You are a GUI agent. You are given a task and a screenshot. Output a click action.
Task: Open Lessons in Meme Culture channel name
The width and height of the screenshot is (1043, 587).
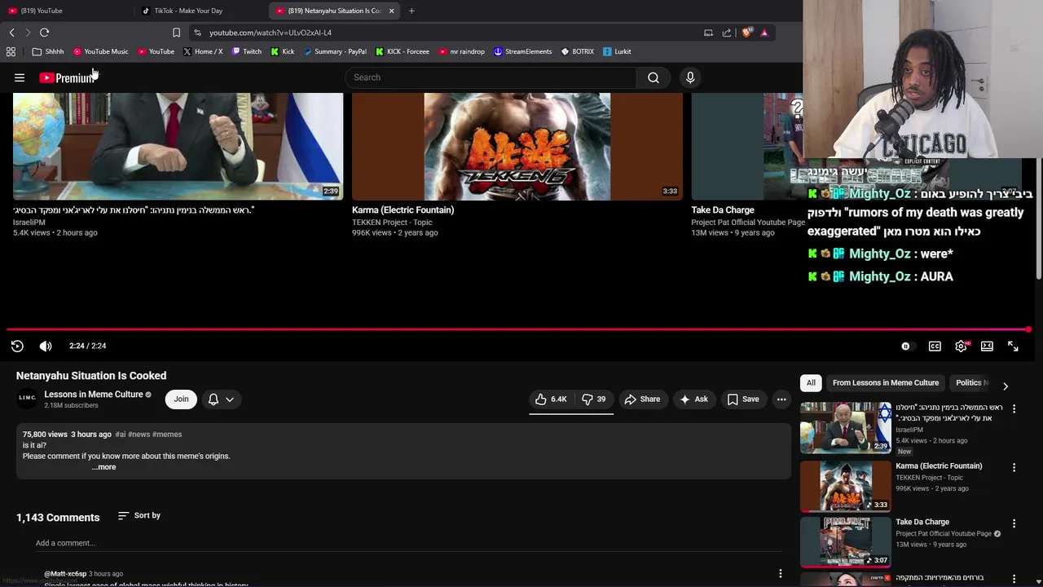[x=93, y=395]
